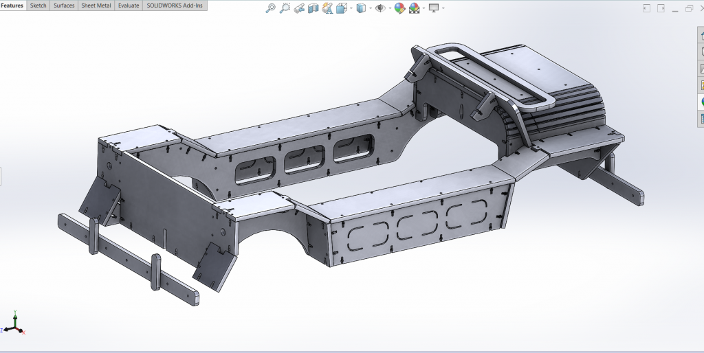Go back to Previous View

pos(299,8)
